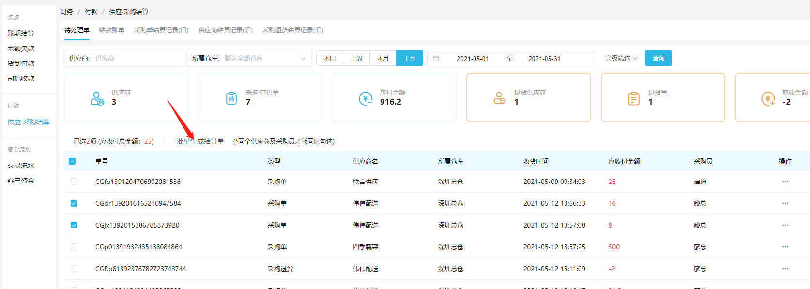This screenshot has width=810, height=289.
Task: Open 供应·采购结算 in the sidebar
Action: pos(29,122)
